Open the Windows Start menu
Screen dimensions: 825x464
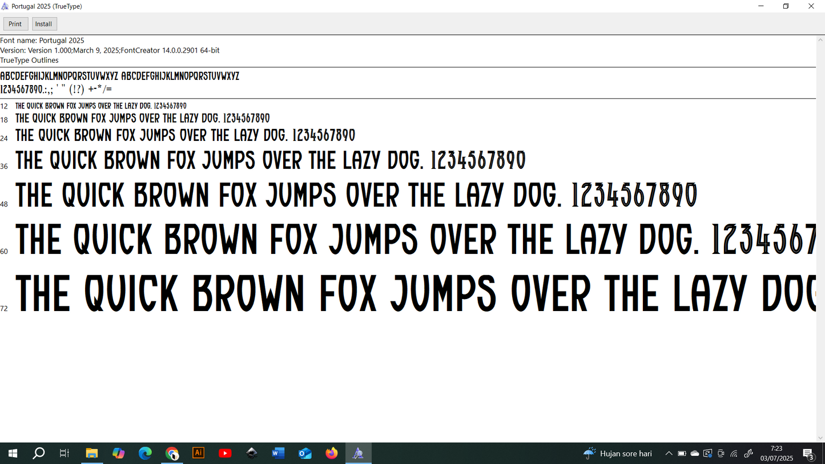coord(13,454)
